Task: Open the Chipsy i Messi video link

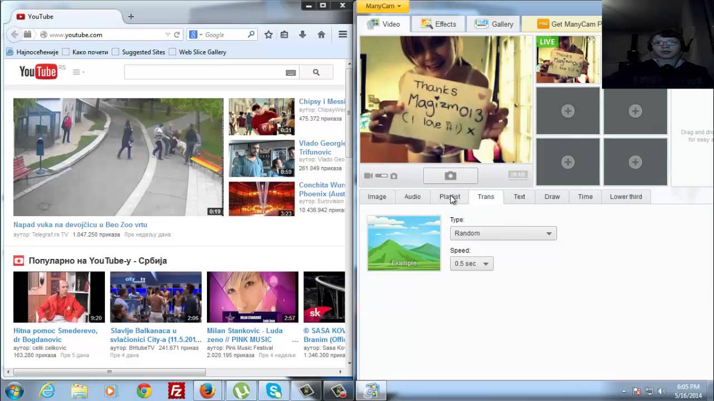Action: tap(322, 101)
